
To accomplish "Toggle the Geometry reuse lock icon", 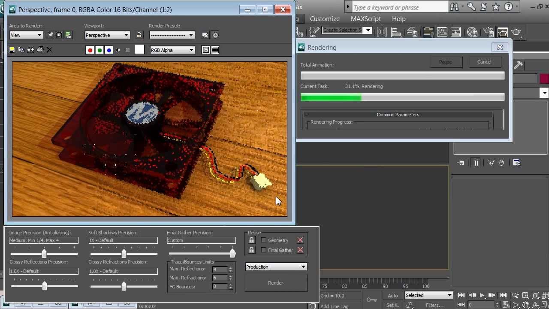I will point(252,240).
